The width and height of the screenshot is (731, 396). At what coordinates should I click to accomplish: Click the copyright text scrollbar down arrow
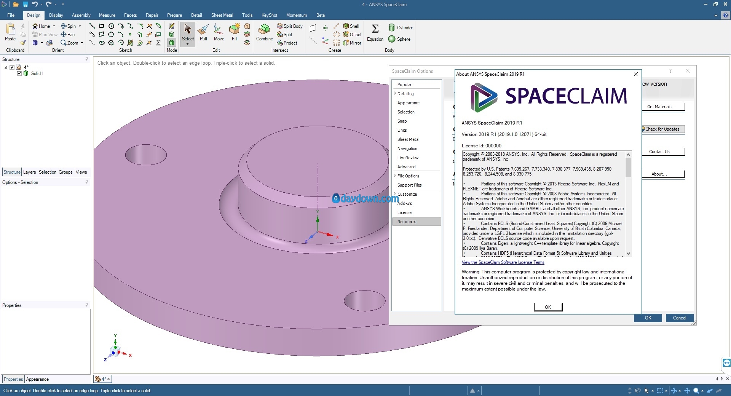(628, 254)
